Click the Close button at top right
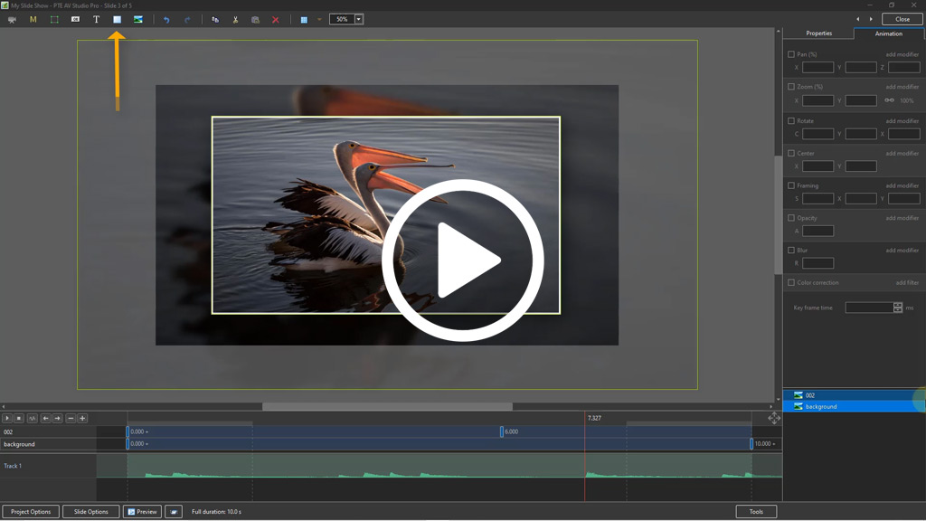This screenshot has width=926, height=521. point(902,20)
